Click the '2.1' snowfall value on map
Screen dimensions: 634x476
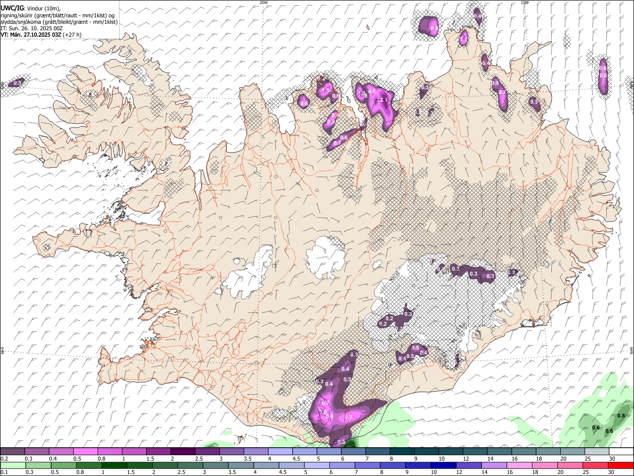384,100
